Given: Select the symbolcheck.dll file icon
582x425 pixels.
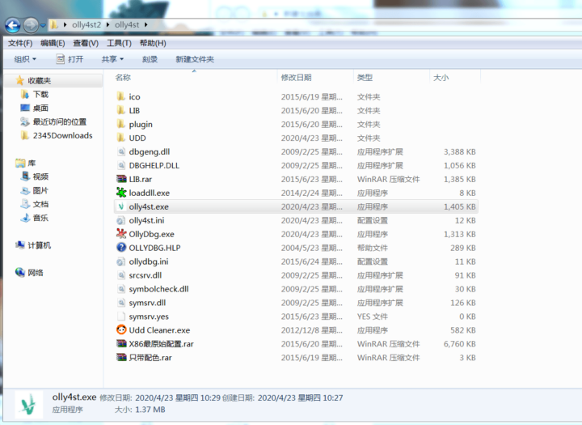Looking at the screenshot, I should 121,289.
